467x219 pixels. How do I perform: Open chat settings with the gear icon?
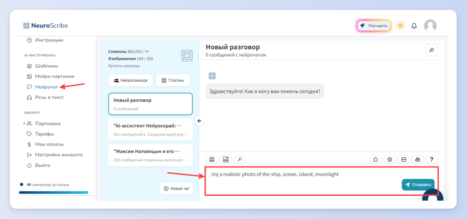pyautogui.click(x=390, y=159)
